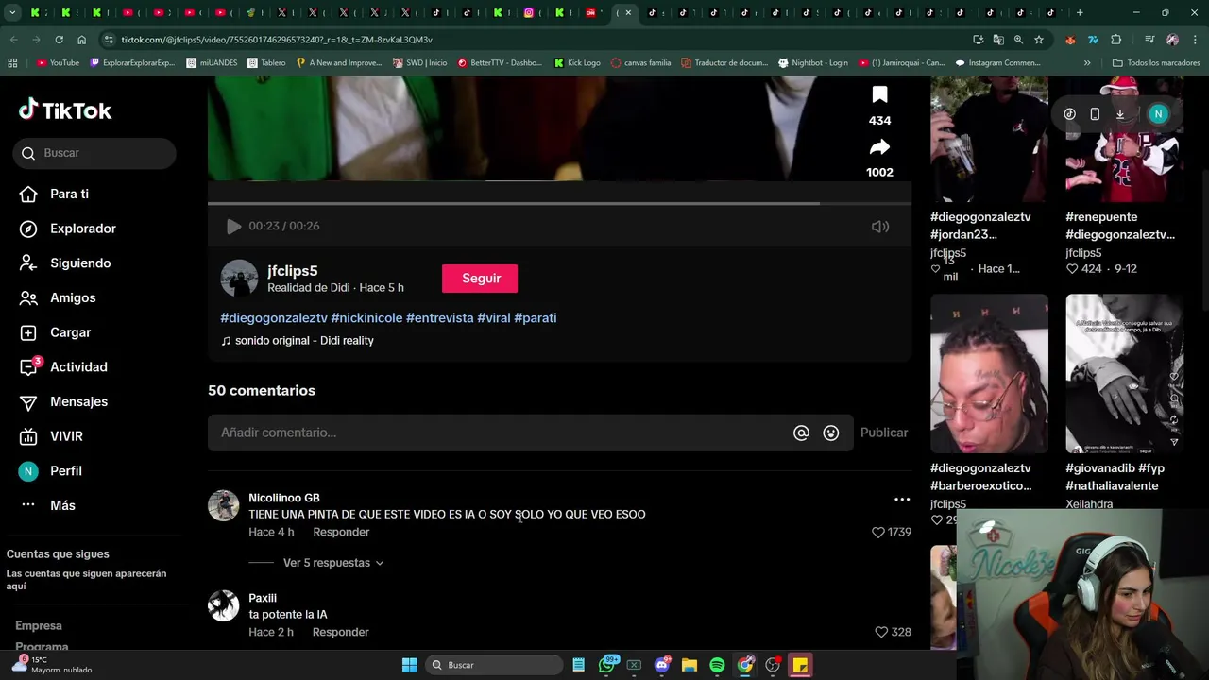
Task: Open Nicollinoo GB's avatar
Action: (x=224, y=506)
